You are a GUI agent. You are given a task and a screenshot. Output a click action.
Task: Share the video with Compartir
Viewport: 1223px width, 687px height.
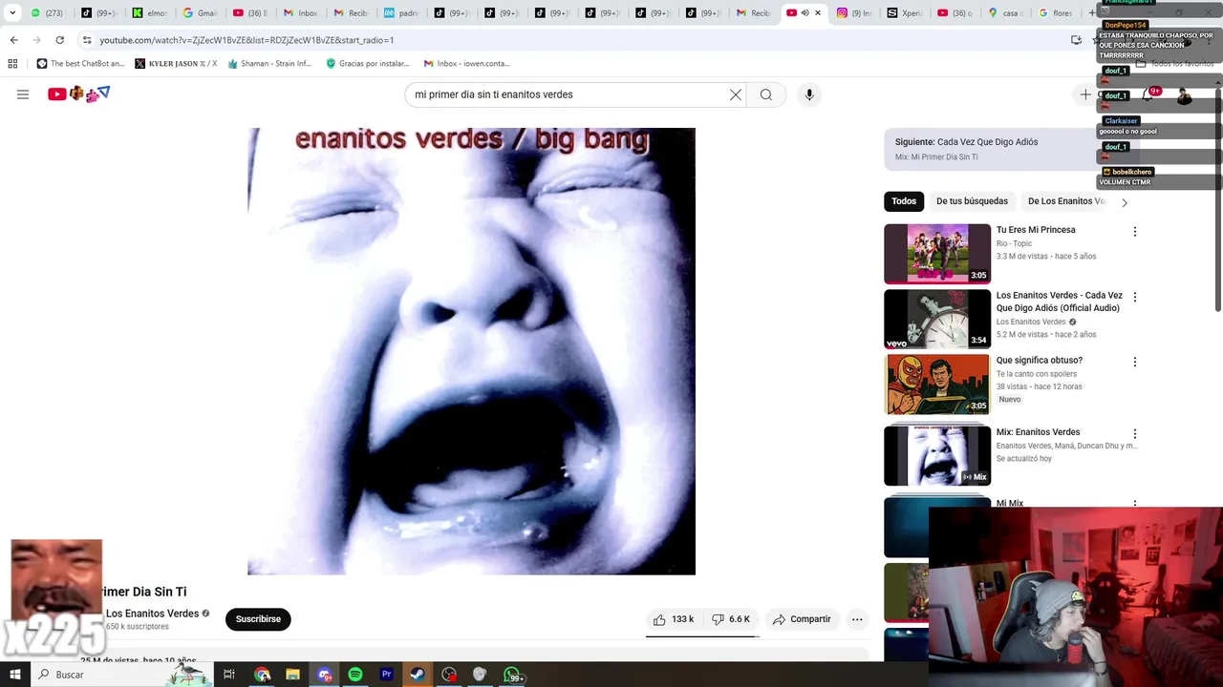click(x=802, y=619)
